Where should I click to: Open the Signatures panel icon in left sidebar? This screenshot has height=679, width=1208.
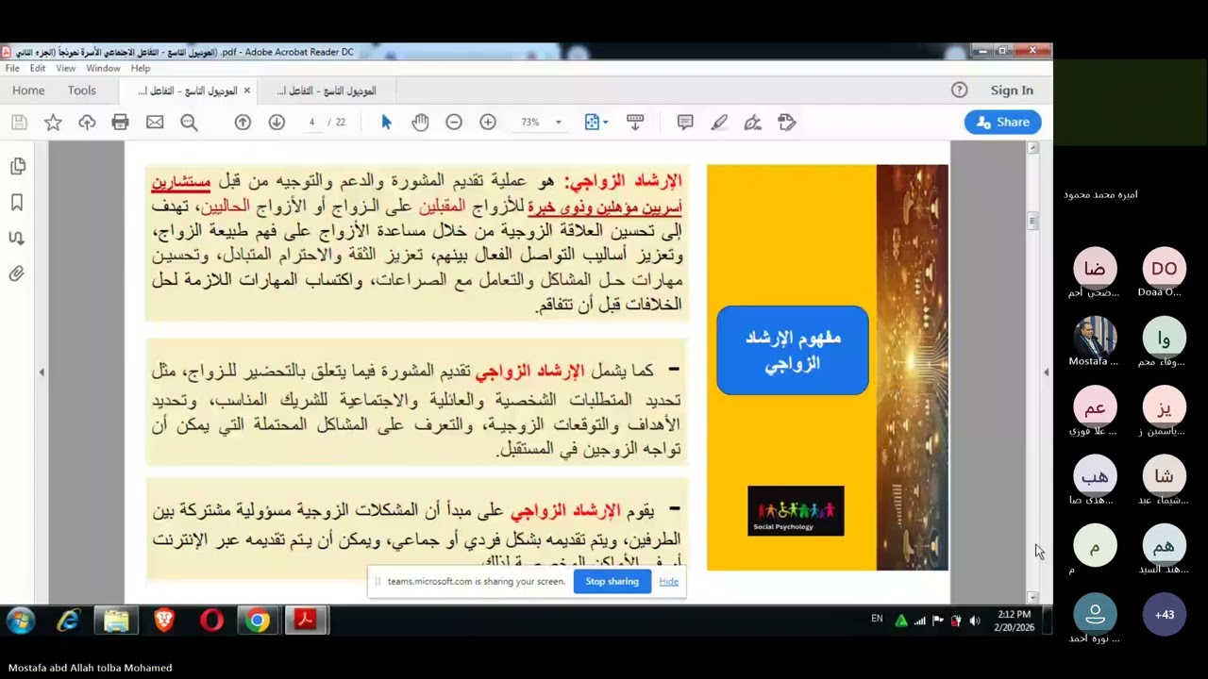coord(17,239)
